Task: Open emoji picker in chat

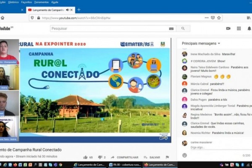Action: coord(184,155)
